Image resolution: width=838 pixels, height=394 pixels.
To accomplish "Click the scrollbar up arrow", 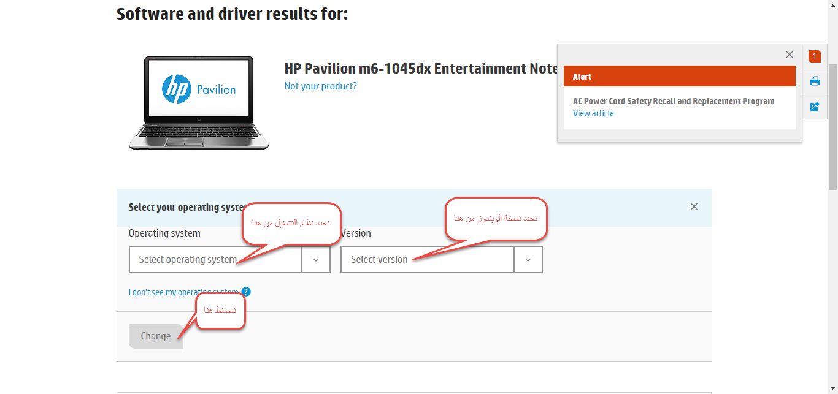I will click(832, 5).
